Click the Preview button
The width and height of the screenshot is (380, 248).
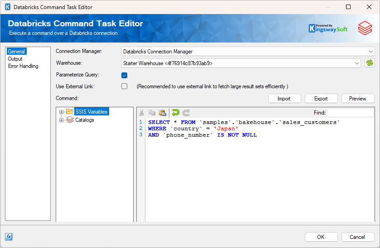(358, 99)
